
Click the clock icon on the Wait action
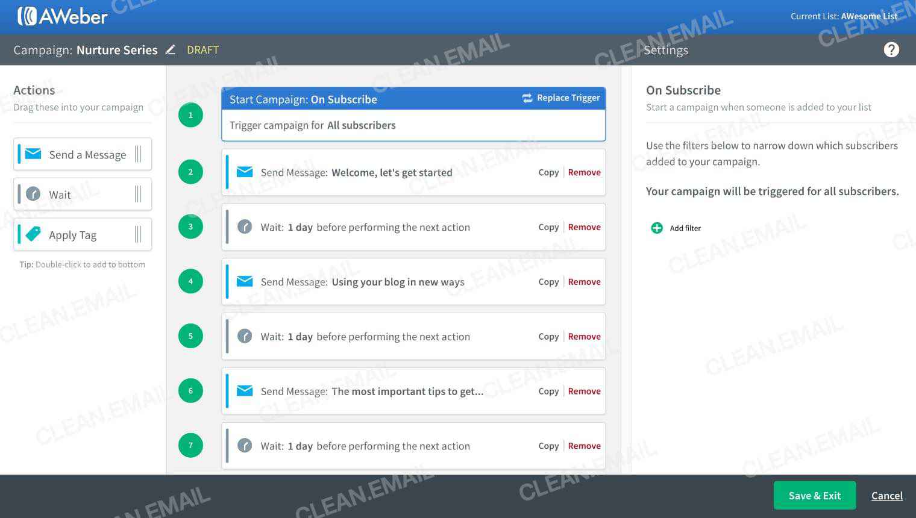[x=32, y=194]
